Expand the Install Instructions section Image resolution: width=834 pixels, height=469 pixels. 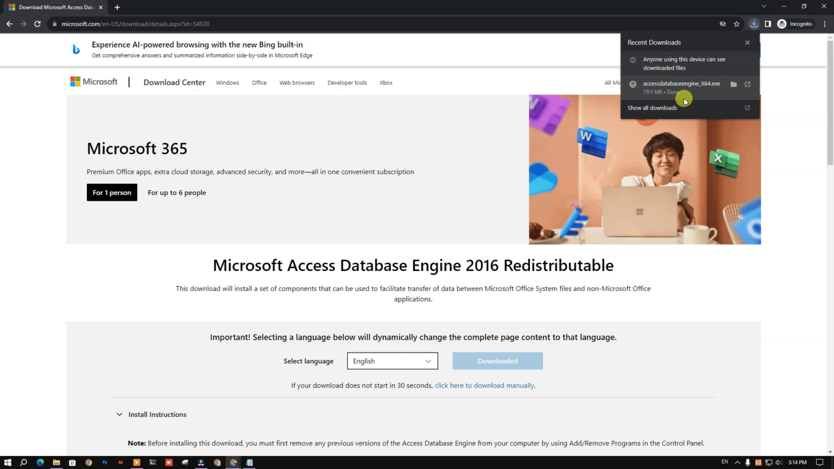tap(157, 414)
